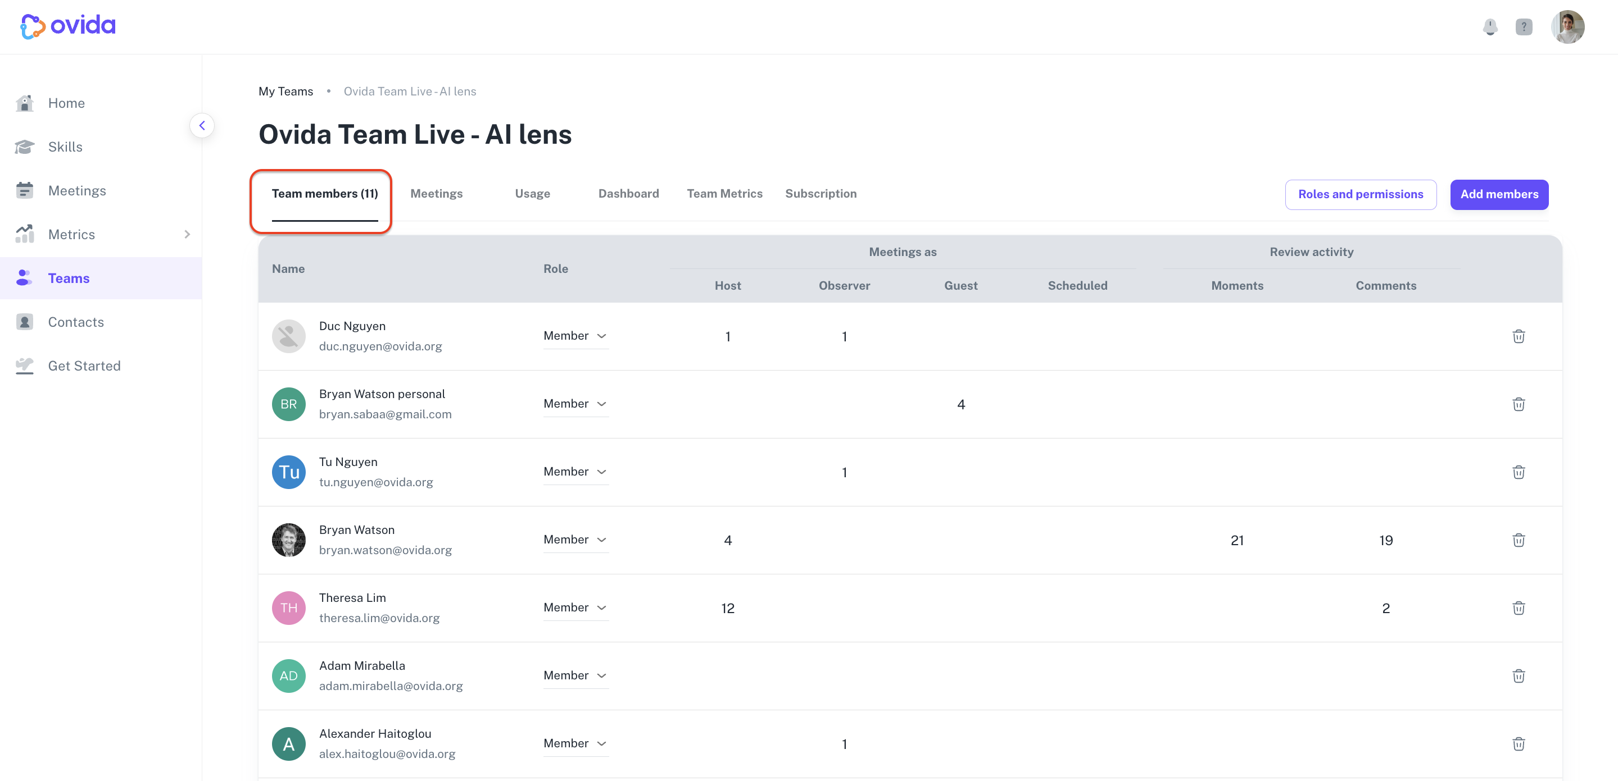
Task: Click the Observer column header
Action: coord(844,285)
